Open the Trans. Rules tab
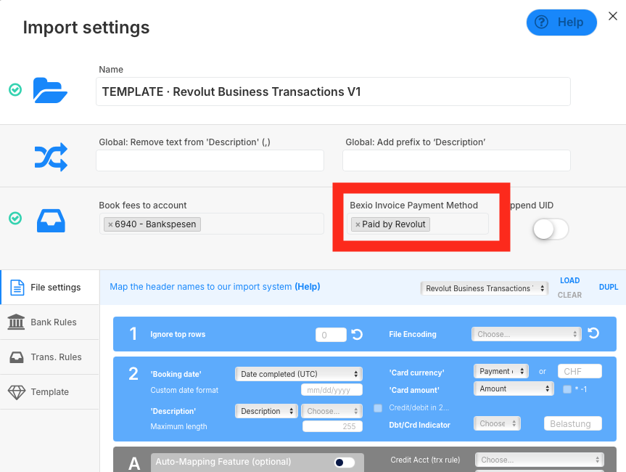The image size is (626, 472). 50,357
